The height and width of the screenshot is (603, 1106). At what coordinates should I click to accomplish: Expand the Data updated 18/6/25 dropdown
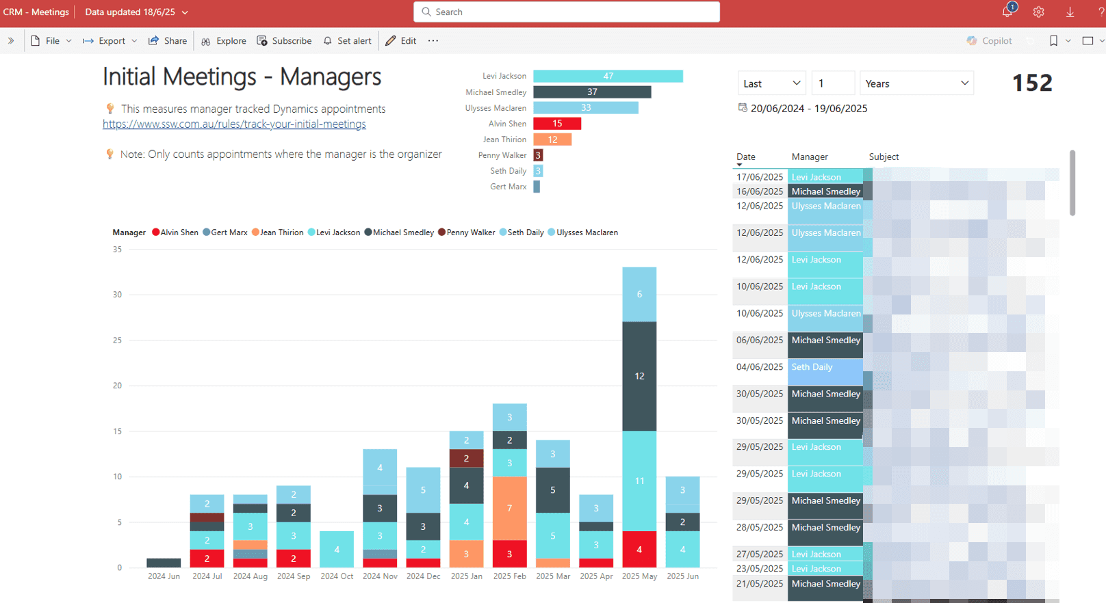coord(136,12)
